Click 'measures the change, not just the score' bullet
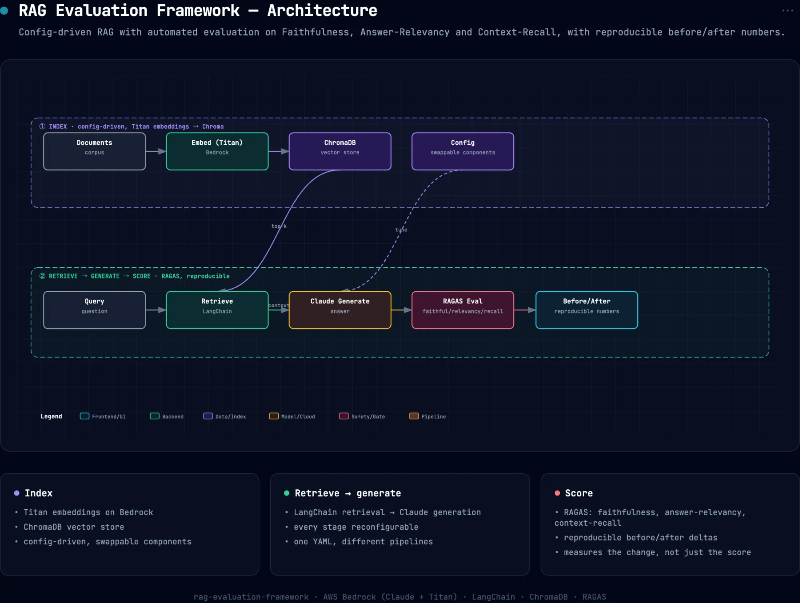 pos(657,552)
